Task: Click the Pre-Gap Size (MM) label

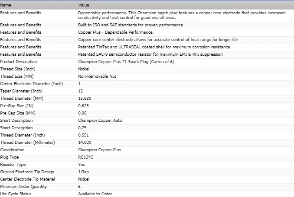Action: pyautogui.click(x=18, y=113)
